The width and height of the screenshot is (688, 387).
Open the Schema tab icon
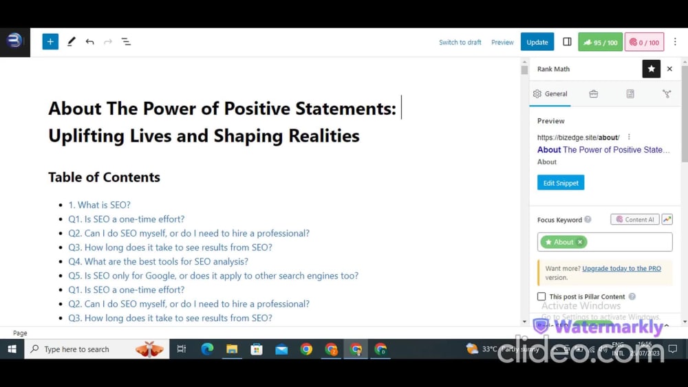(x=630, y=93)
